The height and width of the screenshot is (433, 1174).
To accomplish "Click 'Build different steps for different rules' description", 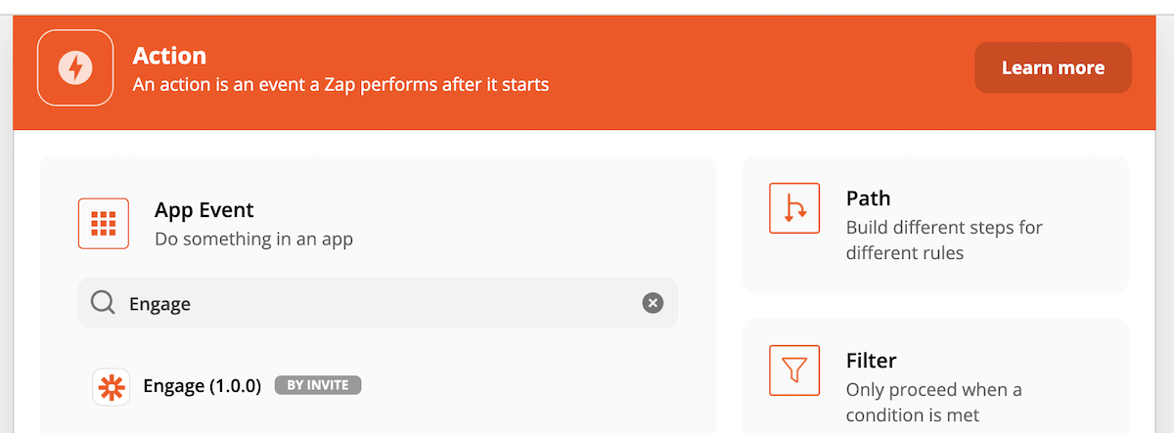I will coord(944,240).
